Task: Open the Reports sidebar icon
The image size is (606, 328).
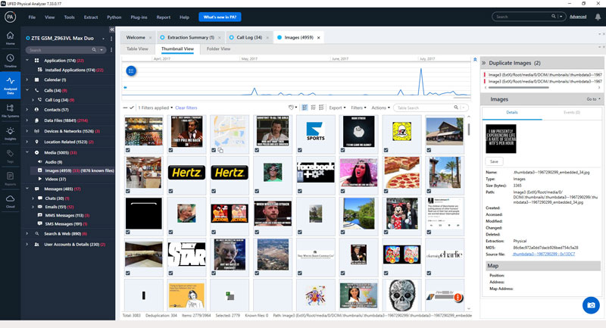Action: [x=10, y=178]
